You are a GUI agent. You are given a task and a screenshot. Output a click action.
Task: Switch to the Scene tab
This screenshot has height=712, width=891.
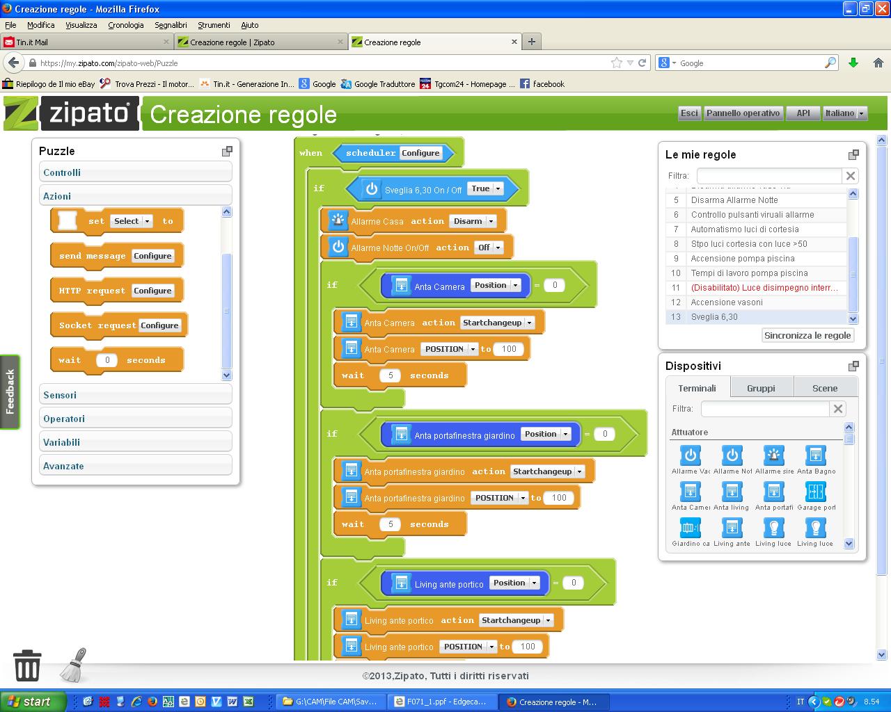pyautogui.click(x=825, y=388)
